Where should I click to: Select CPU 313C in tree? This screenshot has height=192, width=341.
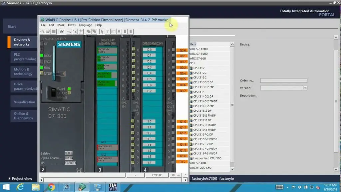[x=200, y=77]
